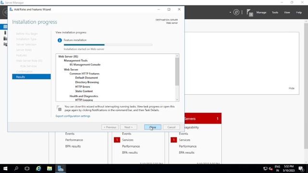308x173 pixels.
Task: Click the network icon in system tray
Action: click(x=265, y=169)
